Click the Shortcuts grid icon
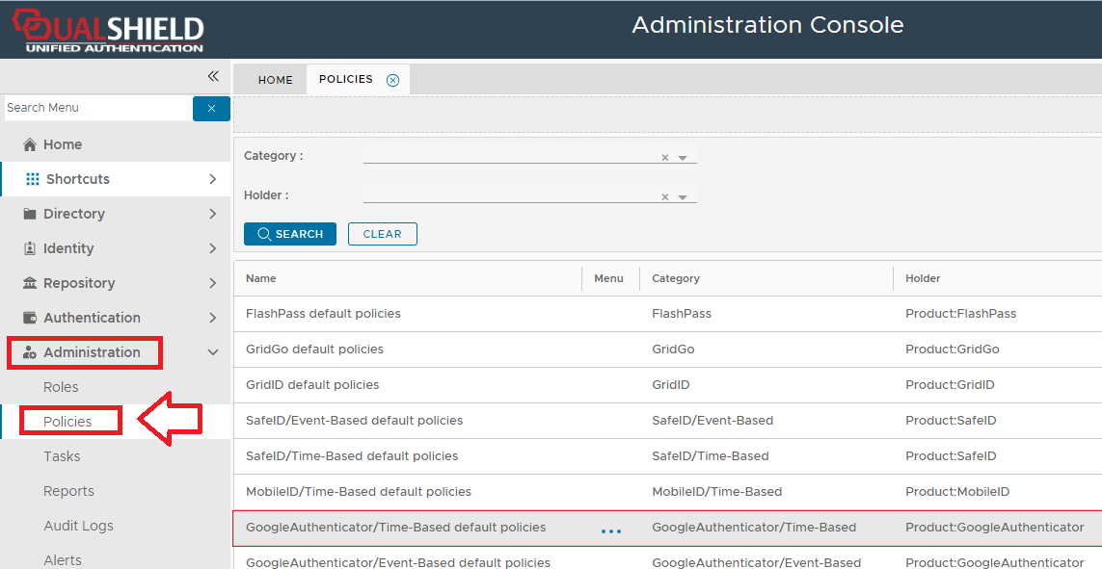1102x569 pixels. [x=33, y=179]
